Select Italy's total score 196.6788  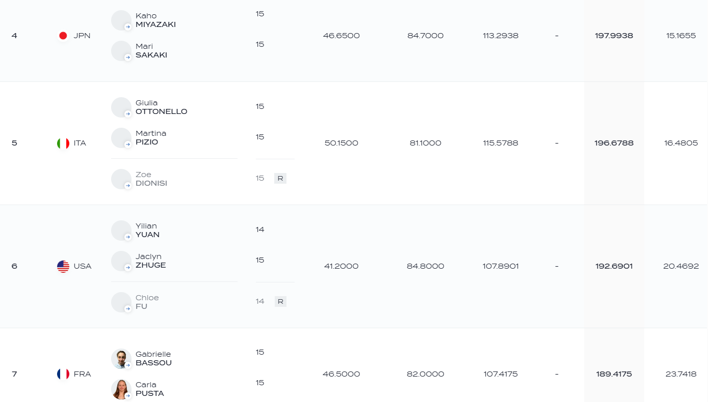click(614, 143)
